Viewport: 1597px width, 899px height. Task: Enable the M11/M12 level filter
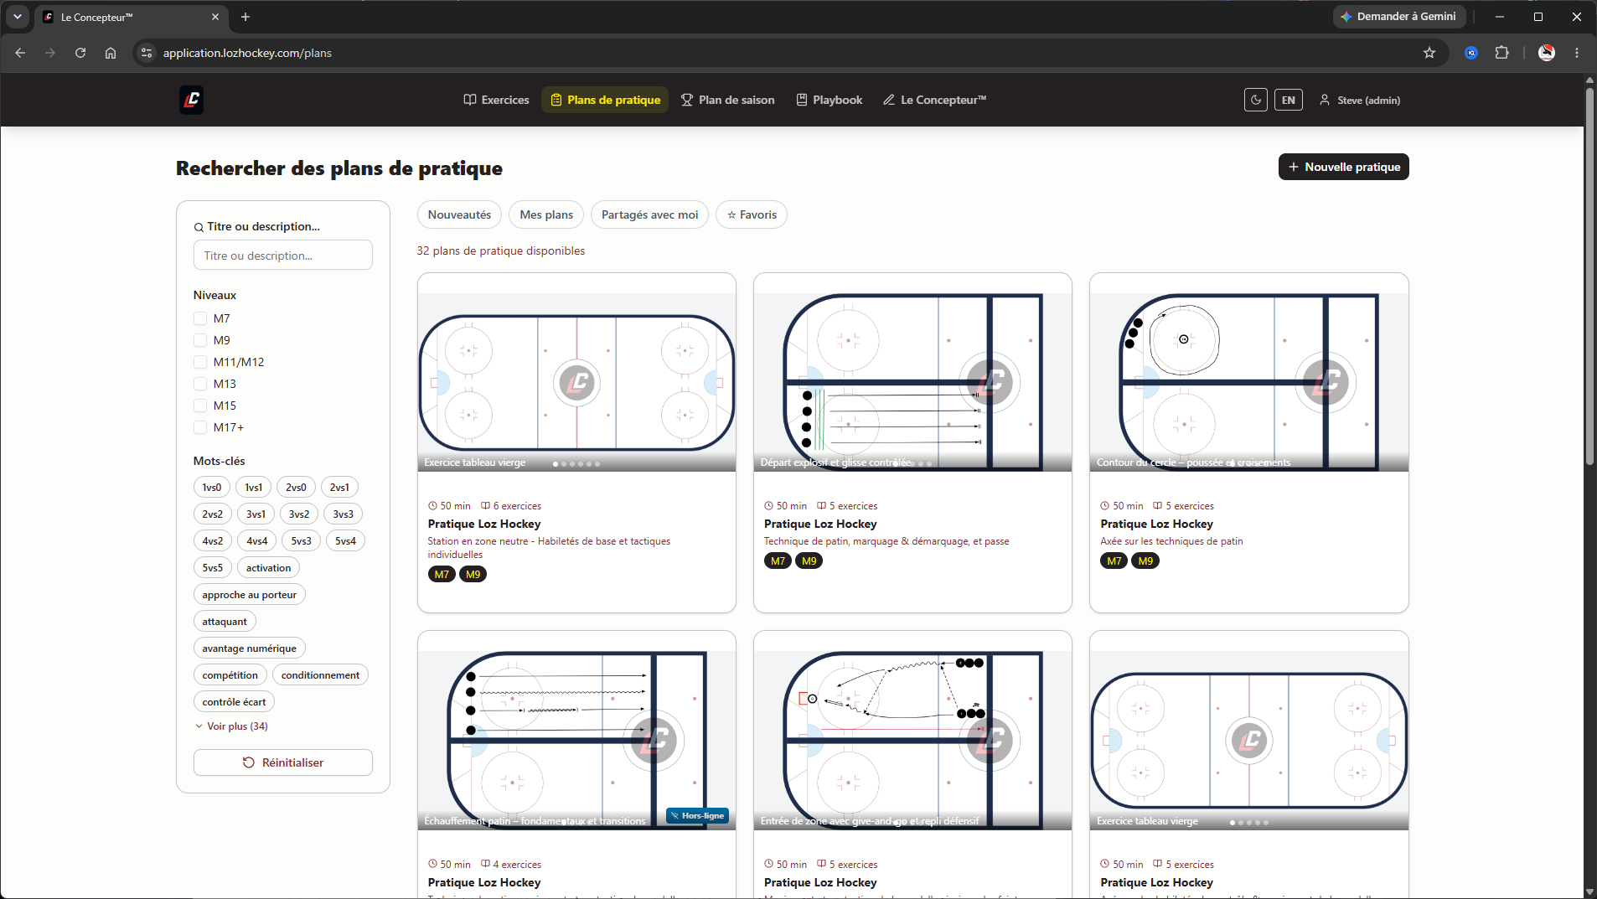(200, 362)
